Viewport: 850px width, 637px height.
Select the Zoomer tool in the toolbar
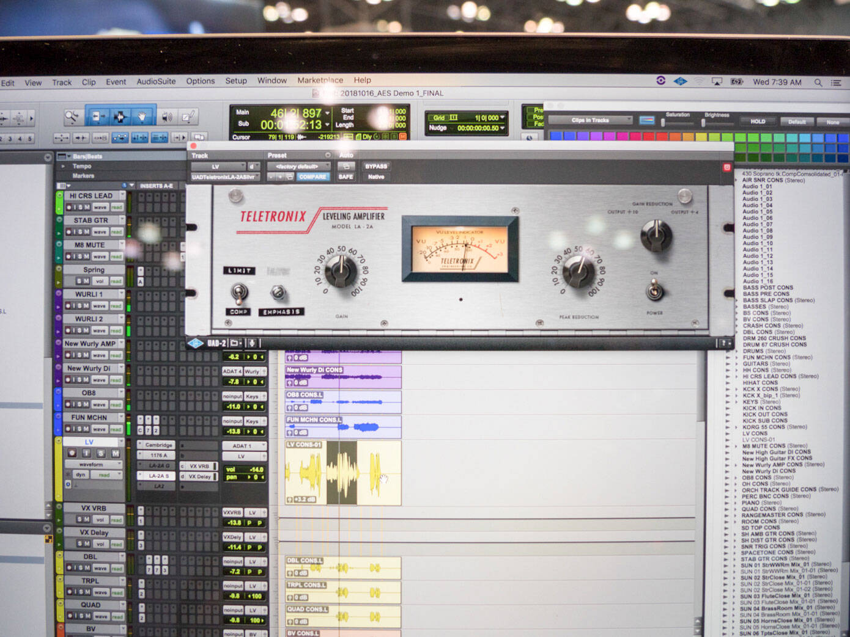pyautogui.click(x=72, y=116)
